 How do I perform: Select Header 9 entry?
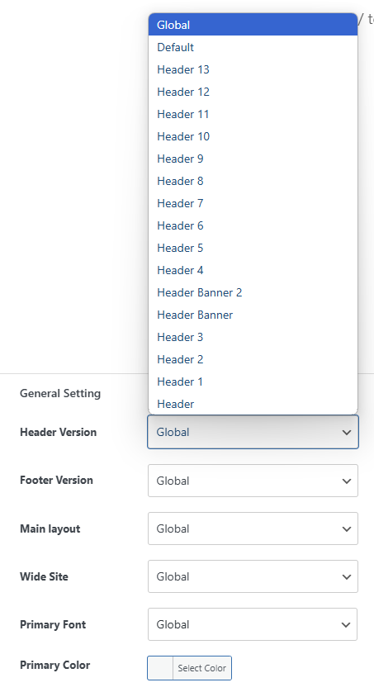(x=253, y=159)
